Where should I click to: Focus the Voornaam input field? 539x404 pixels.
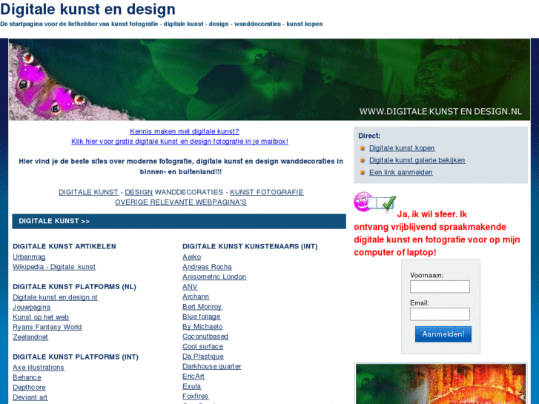[x=440, y=286]
